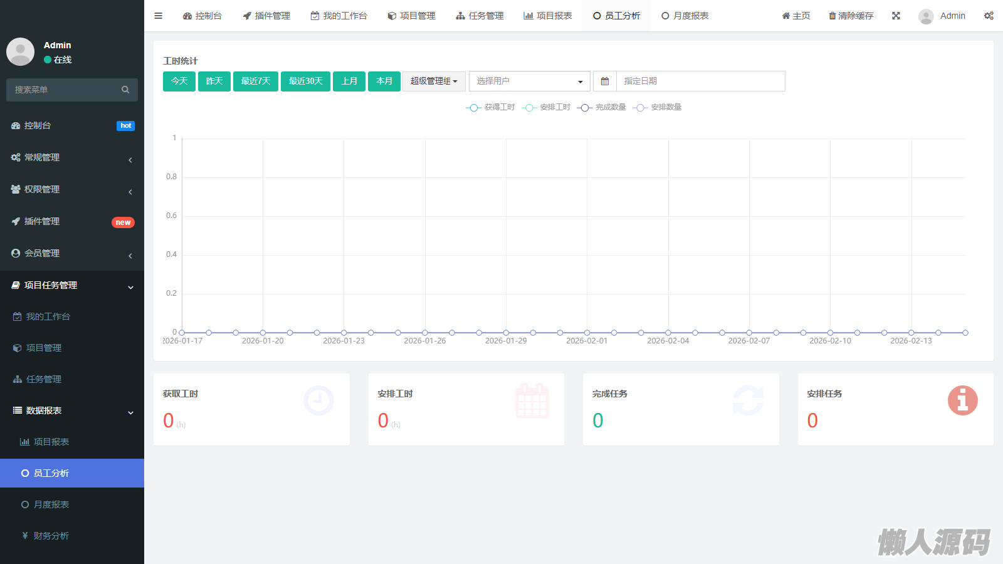This screenshot has width=1003, height=564.
Task: Click the fullscreen expand icon
Action: (896, 16)
